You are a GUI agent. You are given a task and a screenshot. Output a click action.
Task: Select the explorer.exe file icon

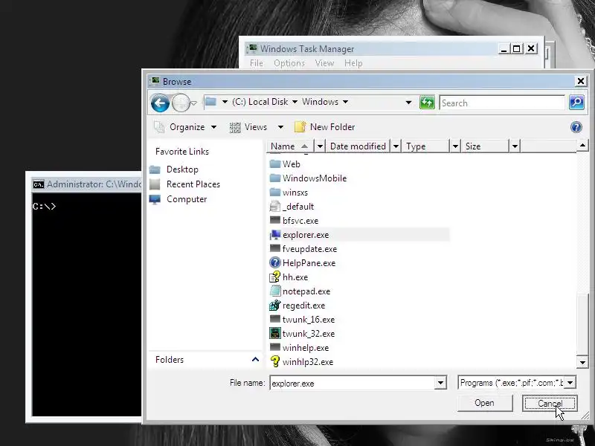tap(275, 235)
